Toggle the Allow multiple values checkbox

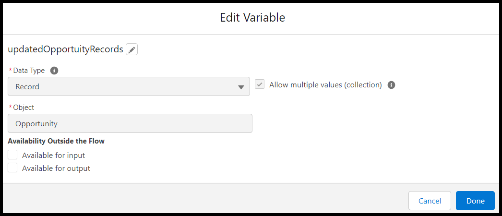260,84
